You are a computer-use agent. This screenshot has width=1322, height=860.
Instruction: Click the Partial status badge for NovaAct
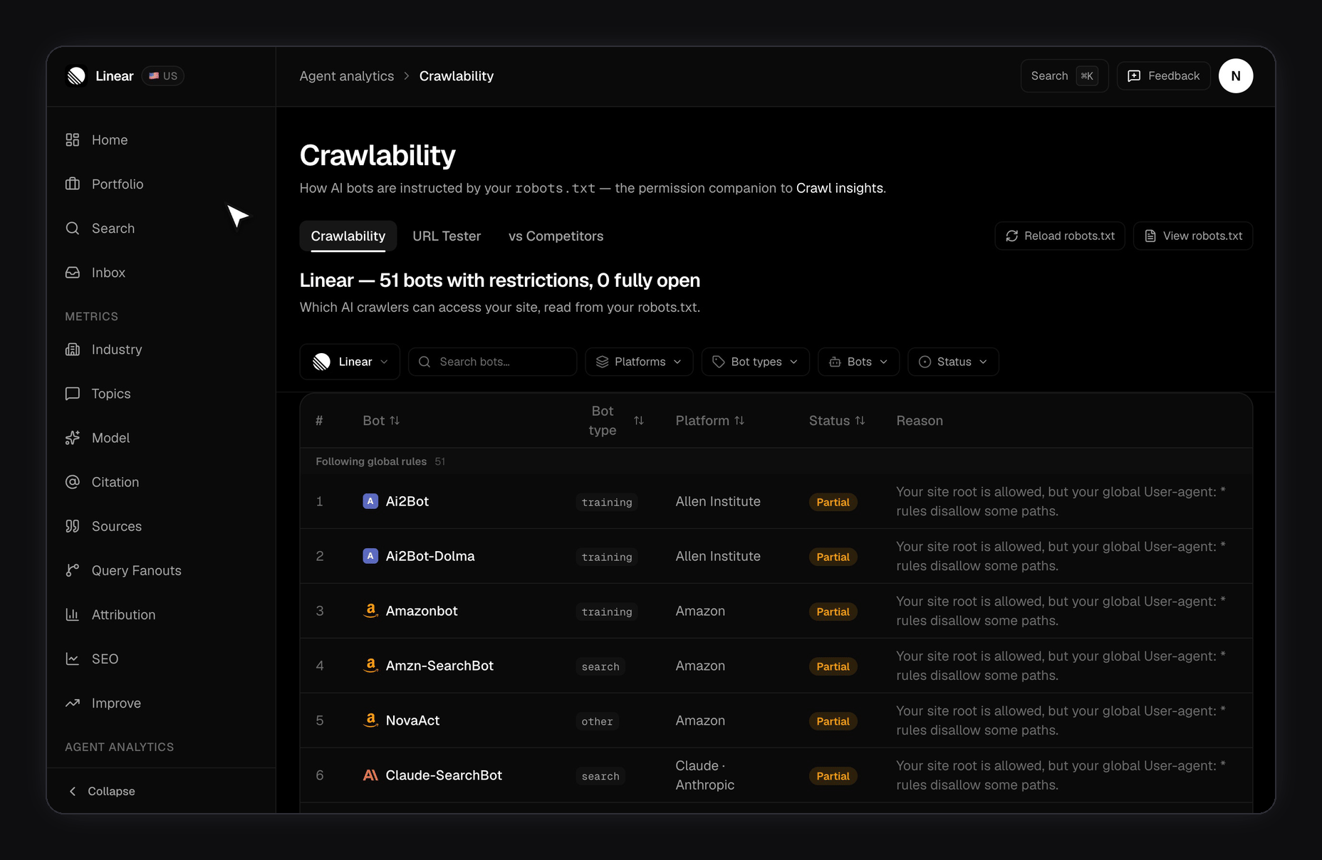[x=833, y=721]
